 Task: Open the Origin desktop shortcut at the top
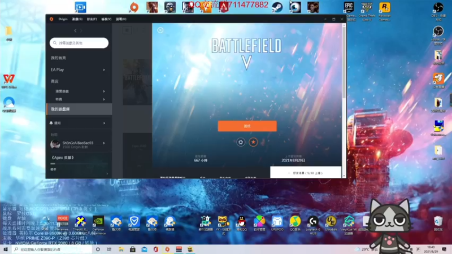[x=134, y=7]
